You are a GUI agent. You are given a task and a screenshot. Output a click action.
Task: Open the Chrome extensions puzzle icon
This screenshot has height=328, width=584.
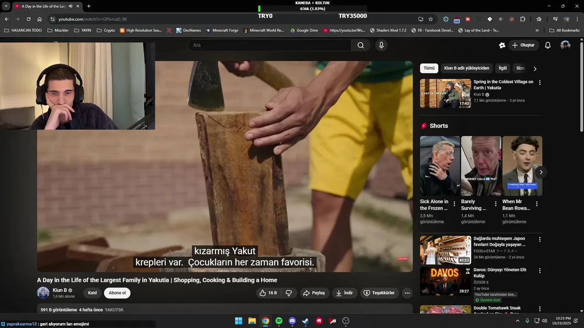click(523, 19)
